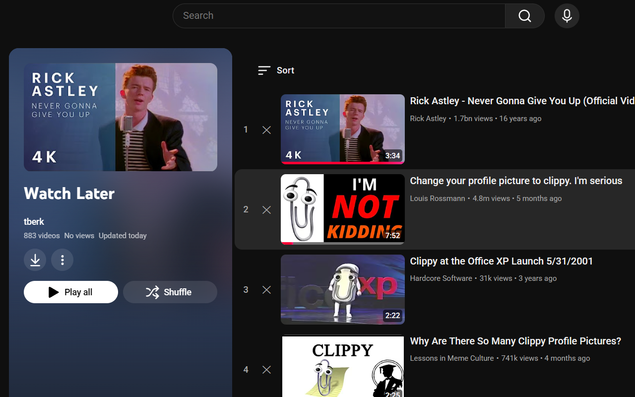Open Clippy at the Office XP Launch title

(501, 261)
